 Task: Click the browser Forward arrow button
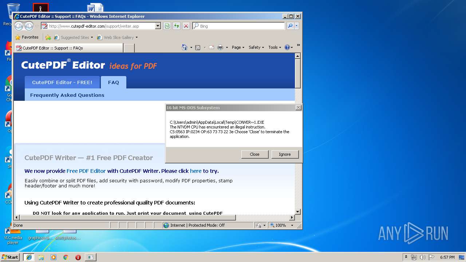click(x=29, y=26)
